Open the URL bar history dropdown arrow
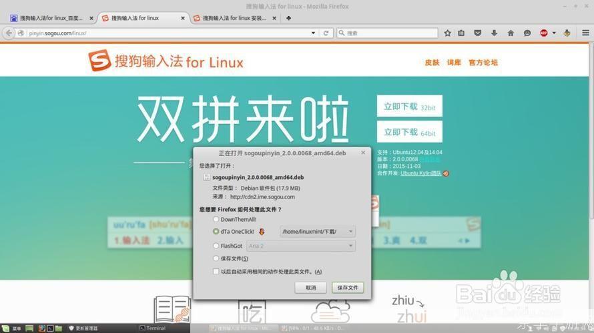Screen dimensions: 594x333 click(x=313, y=33)
